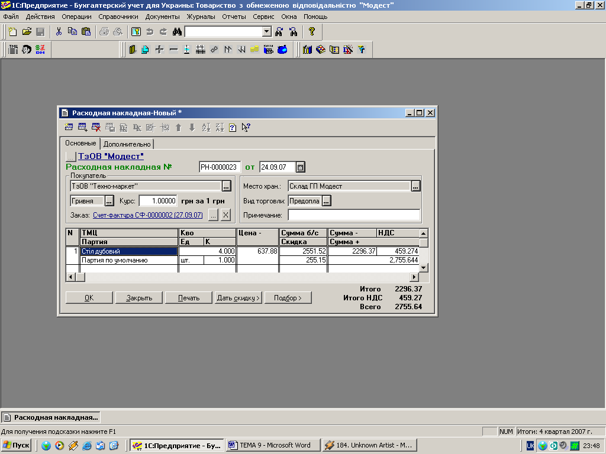Click Add row icon with plus sign
The width and height of the screenshot is (606, 454).
[x=83, y=128]
